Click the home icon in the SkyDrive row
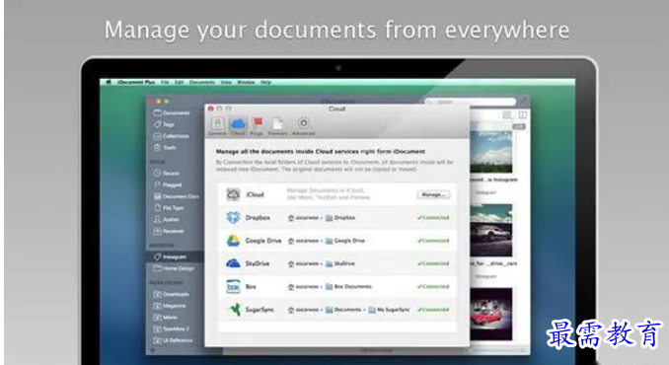Image resolution: width=669 pixels, height=365 pixels. point(291,264)
